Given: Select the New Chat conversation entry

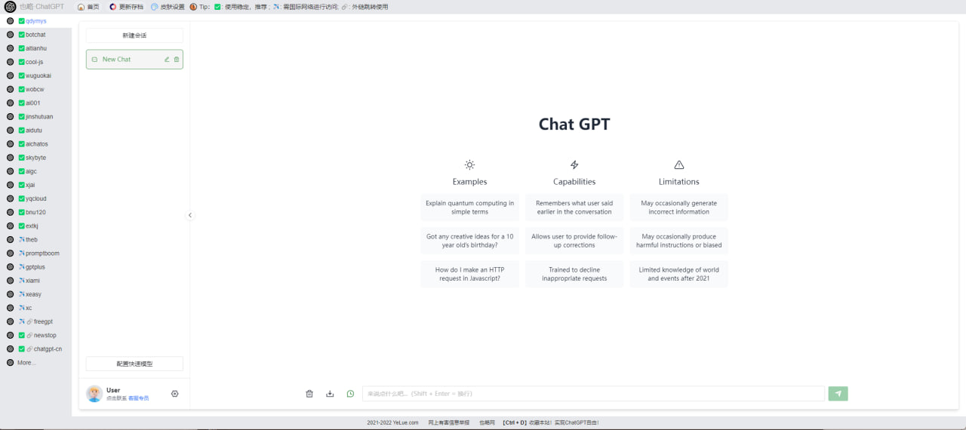Looking at the screenshot, I should tap(134, 60).
